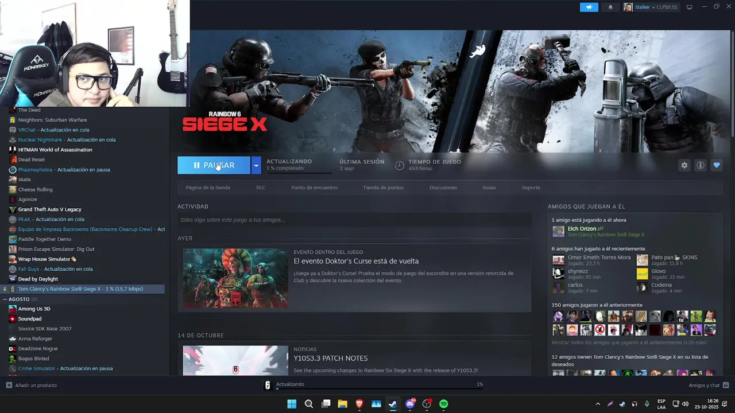This screenshot has height=413, width=735.
Task: Open the headphones tray icon
Action: point(635,404)
